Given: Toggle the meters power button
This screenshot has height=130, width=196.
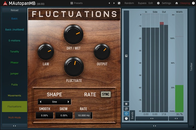Looking at the screenshot, I should (x=126, y=114).
